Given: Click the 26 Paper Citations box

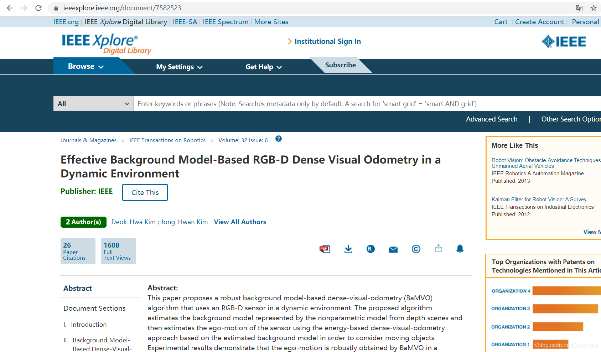Looking at the screenshot, I should coord(78,251).
